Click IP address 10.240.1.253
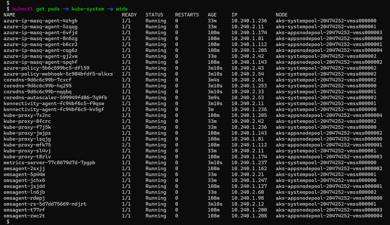Viewport: 390px width, 225px height. coord(249,86)
